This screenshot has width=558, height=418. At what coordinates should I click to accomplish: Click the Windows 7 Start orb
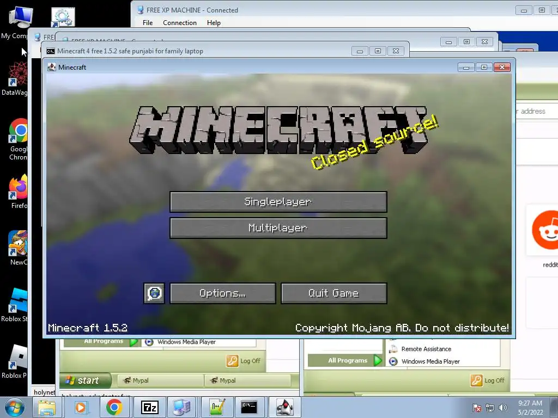click(15, 408)
